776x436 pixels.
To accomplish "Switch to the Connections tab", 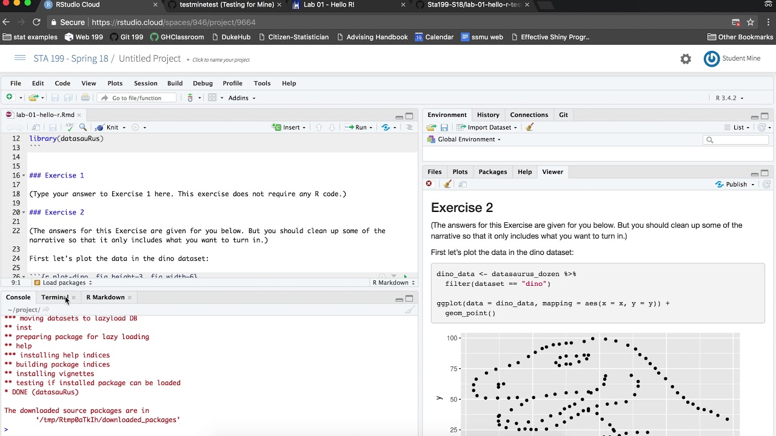I will coord(529,114).
